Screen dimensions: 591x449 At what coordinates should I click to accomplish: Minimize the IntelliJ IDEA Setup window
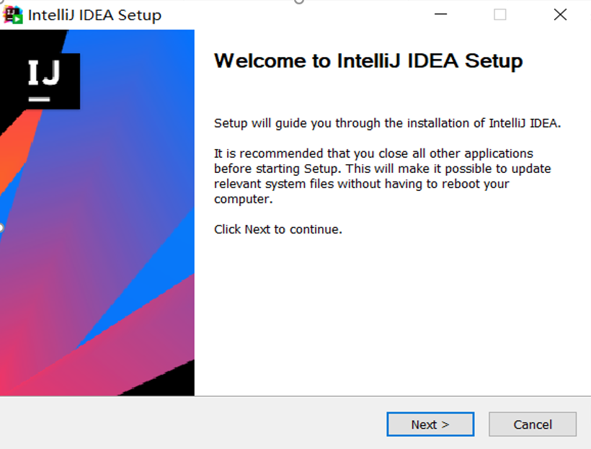pyautogui.click(x=440, y=13)
